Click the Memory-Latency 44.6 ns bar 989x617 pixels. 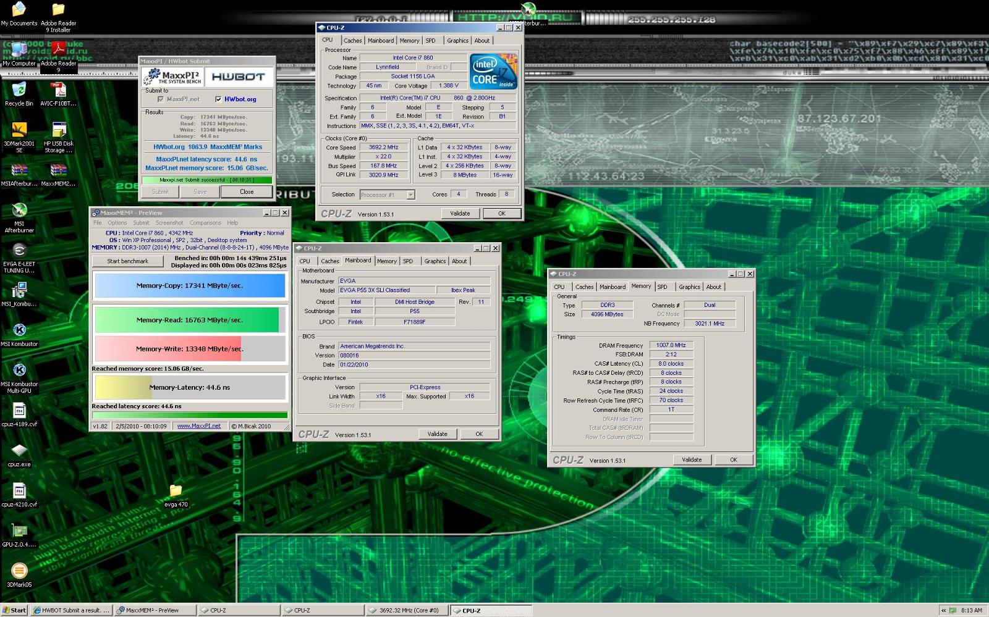pyautogui.click(x=190, y=387)
